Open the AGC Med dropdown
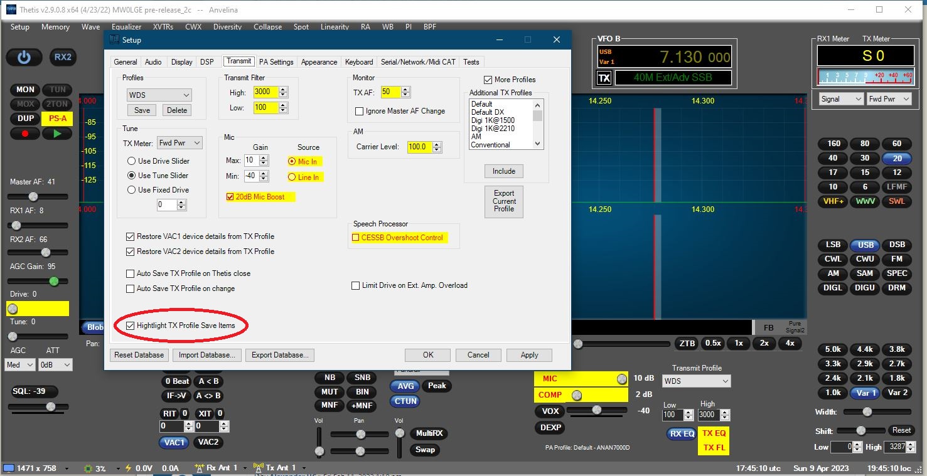Viewport: 927px width, 476px height. 20,364
